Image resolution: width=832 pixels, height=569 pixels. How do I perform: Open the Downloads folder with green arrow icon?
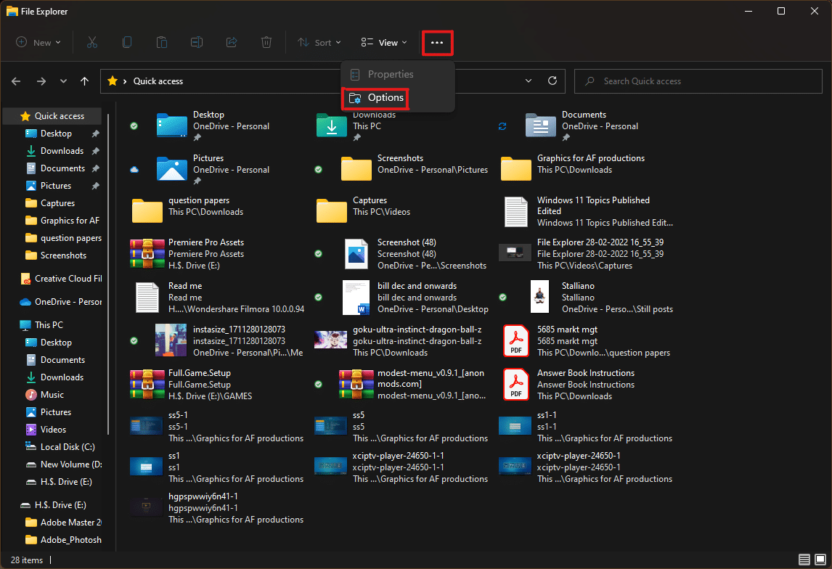[x=332, y=126]
